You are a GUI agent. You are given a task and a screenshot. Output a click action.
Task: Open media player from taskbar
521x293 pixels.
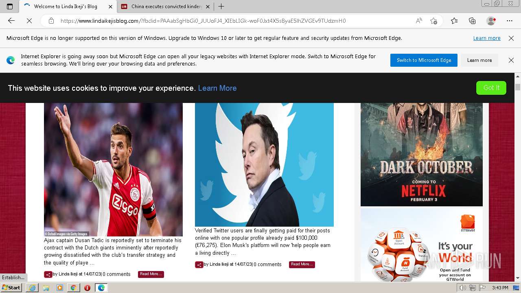[x=60, y=288]
